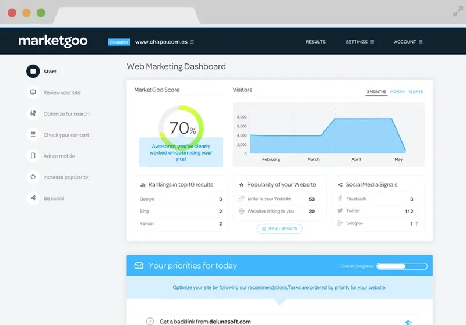Expand the SETTINGS menu
The height and width of the screenshot is (325, 466).
click(359, 42)
